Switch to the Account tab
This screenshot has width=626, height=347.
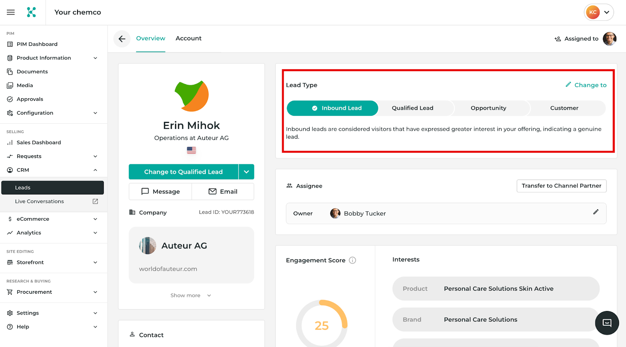click(x=188, y=38)
